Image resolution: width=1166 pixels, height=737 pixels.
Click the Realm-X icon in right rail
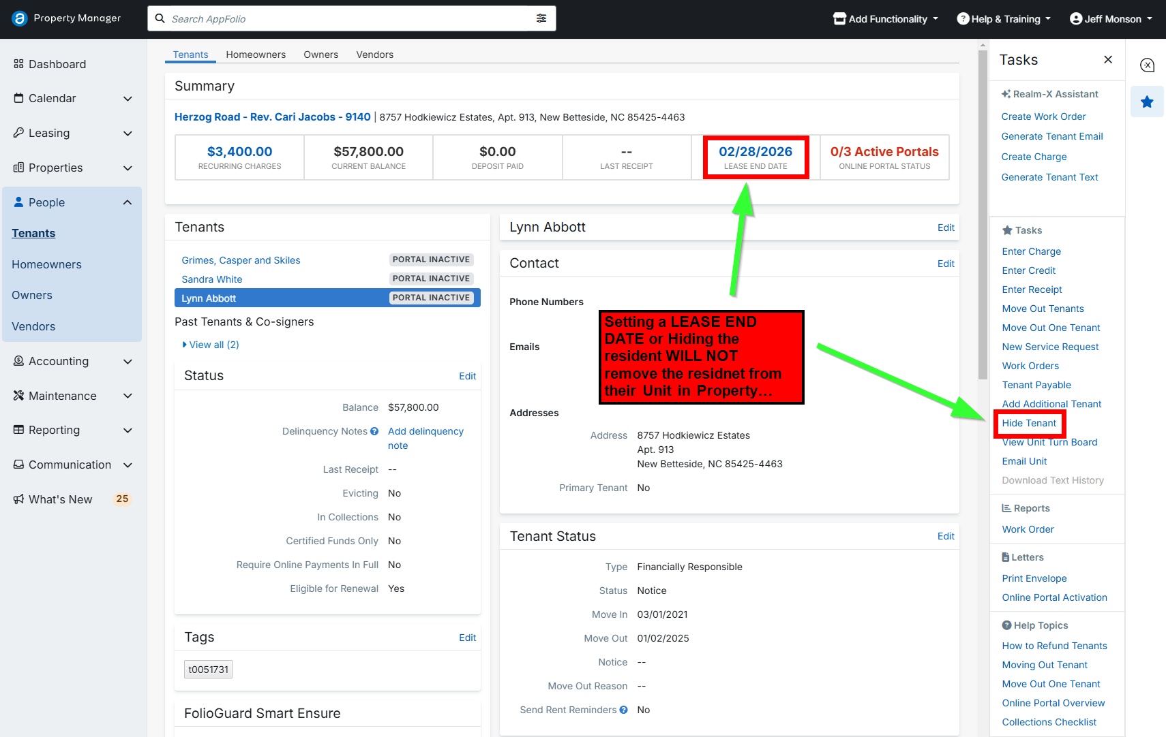click(x=1147, y=65)
